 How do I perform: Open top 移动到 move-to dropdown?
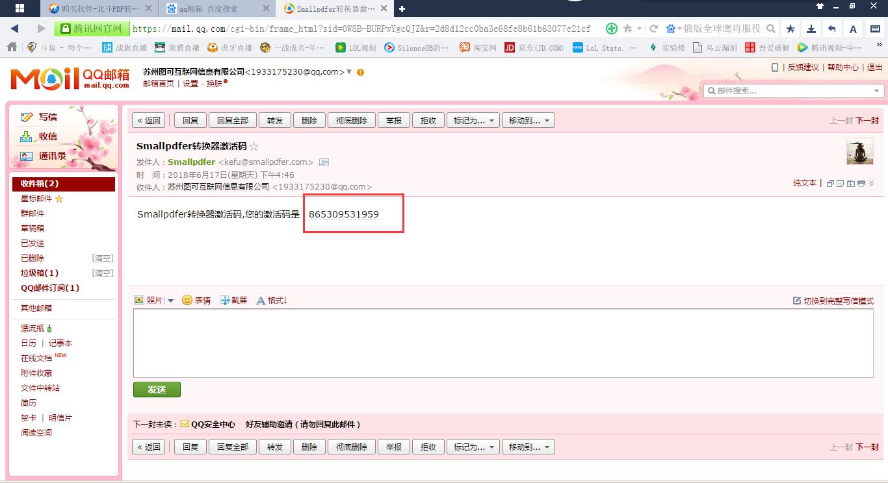tap(528, 120)
